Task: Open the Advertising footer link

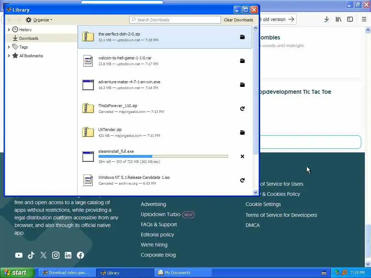Action: [x=153, y=204]
